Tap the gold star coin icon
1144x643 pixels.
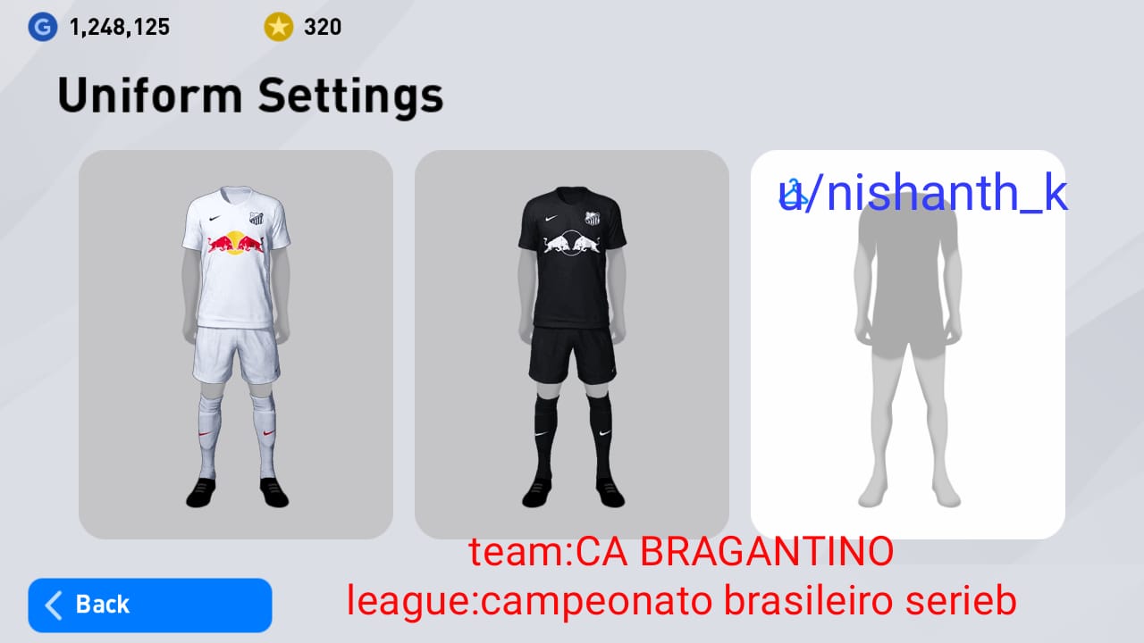pos(278,28)
